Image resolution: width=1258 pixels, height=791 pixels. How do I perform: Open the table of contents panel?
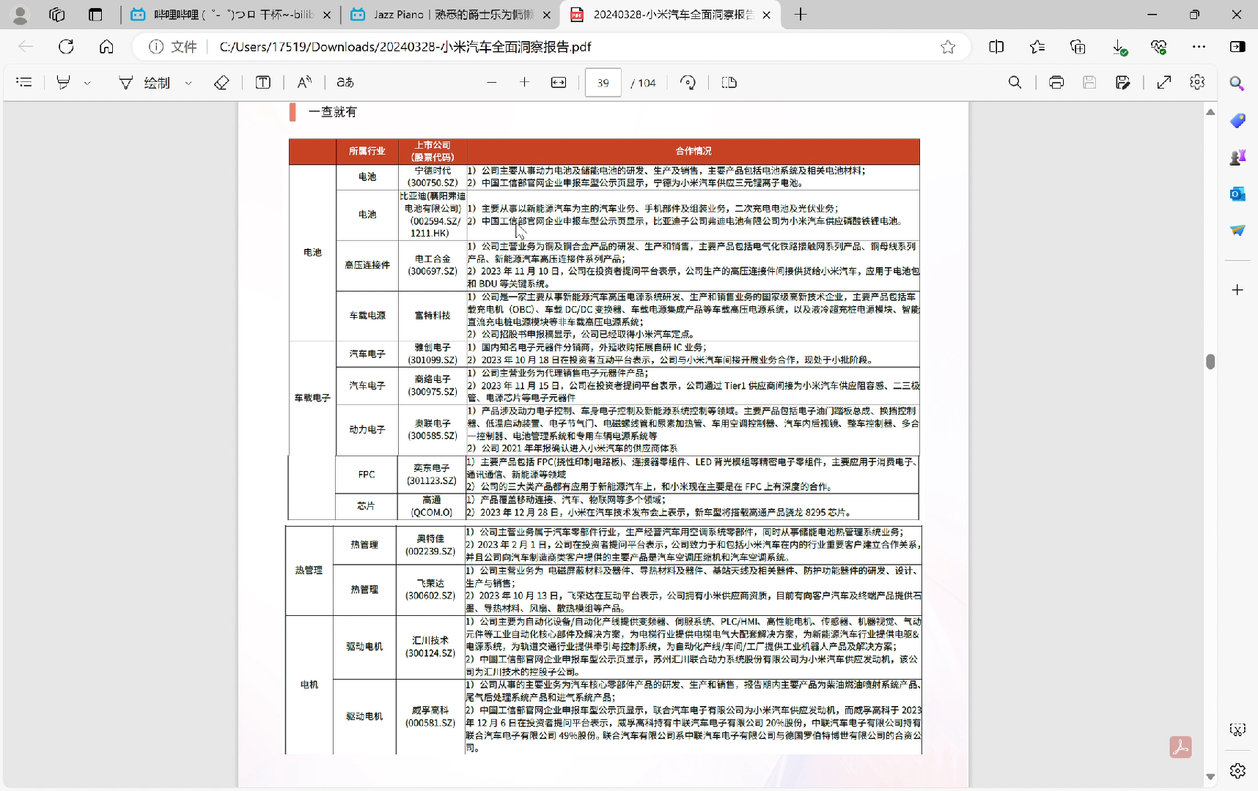click(x=24, y=82)
